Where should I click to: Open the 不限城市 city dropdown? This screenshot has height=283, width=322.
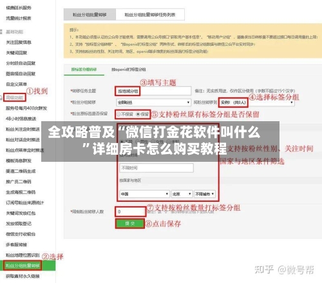(x=205, y=194)
